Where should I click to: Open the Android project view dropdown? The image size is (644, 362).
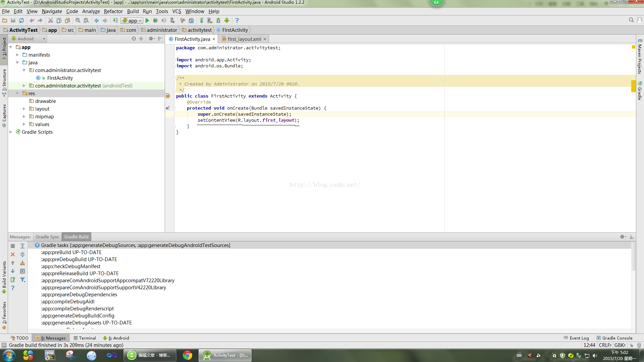coord(28,39)
